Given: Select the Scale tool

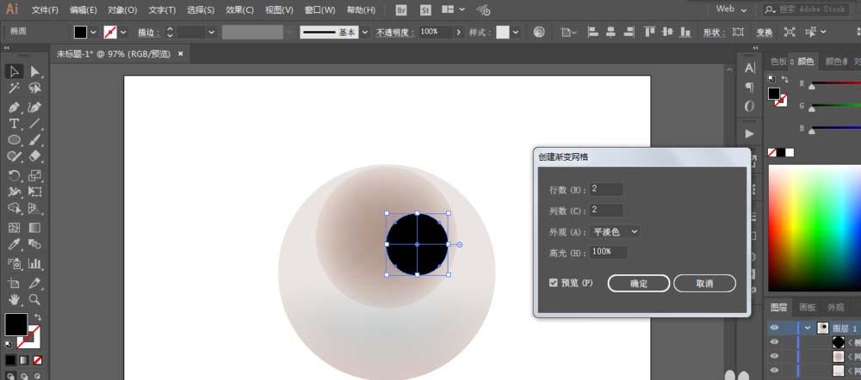Looking at the screenshot, I should (x=34, y=176).
